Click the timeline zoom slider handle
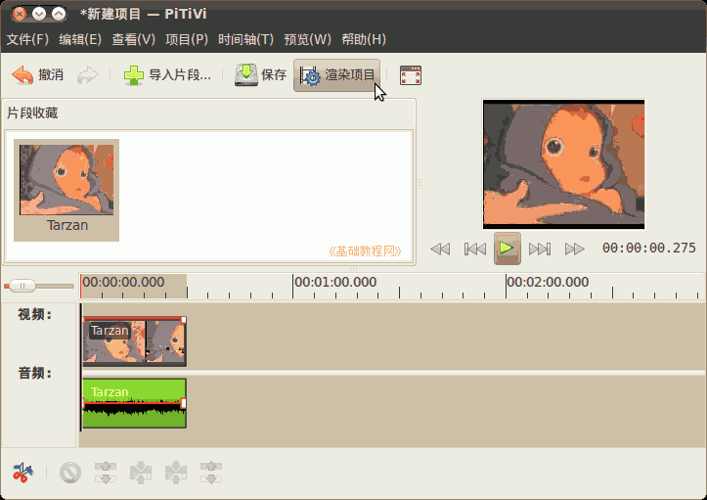 tap(22, 286)
